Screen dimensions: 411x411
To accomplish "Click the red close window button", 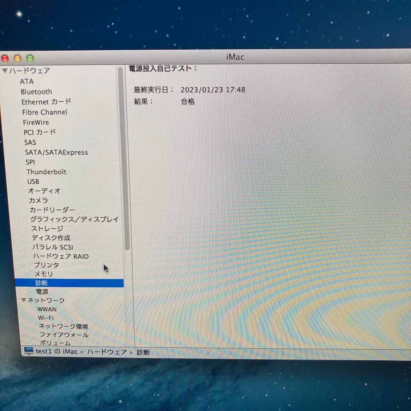I will [x=4, y=59].
